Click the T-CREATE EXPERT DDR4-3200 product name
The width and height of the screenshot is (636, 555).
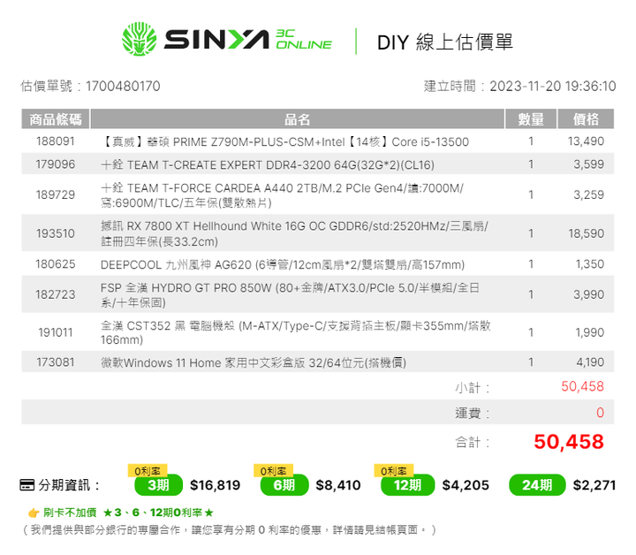[x=268, y=165]
